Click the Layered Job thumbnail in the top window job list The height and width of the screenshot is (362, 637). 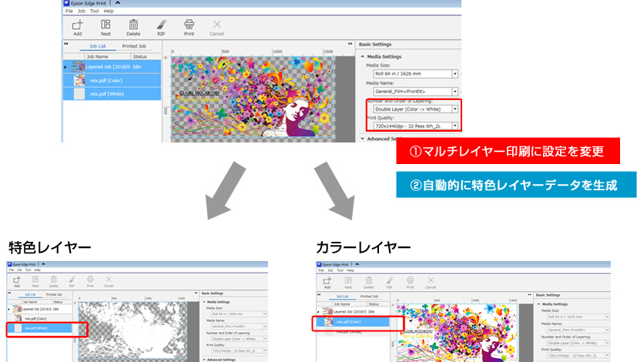[77, 67]
